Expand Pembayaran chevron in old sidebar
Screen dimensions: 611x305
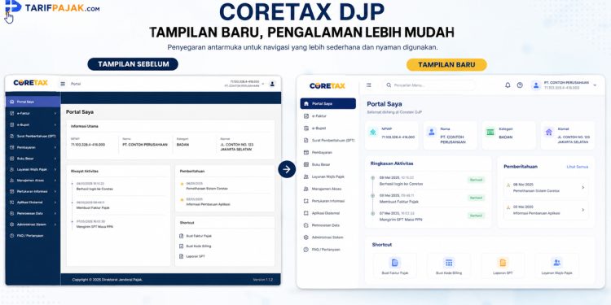click(55, 148)
